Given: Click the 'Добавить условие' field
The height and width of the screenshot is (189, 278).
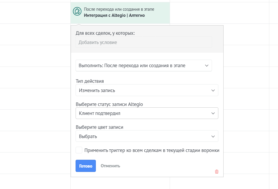Looking at the screenshot, I should (x=144, y=42).
